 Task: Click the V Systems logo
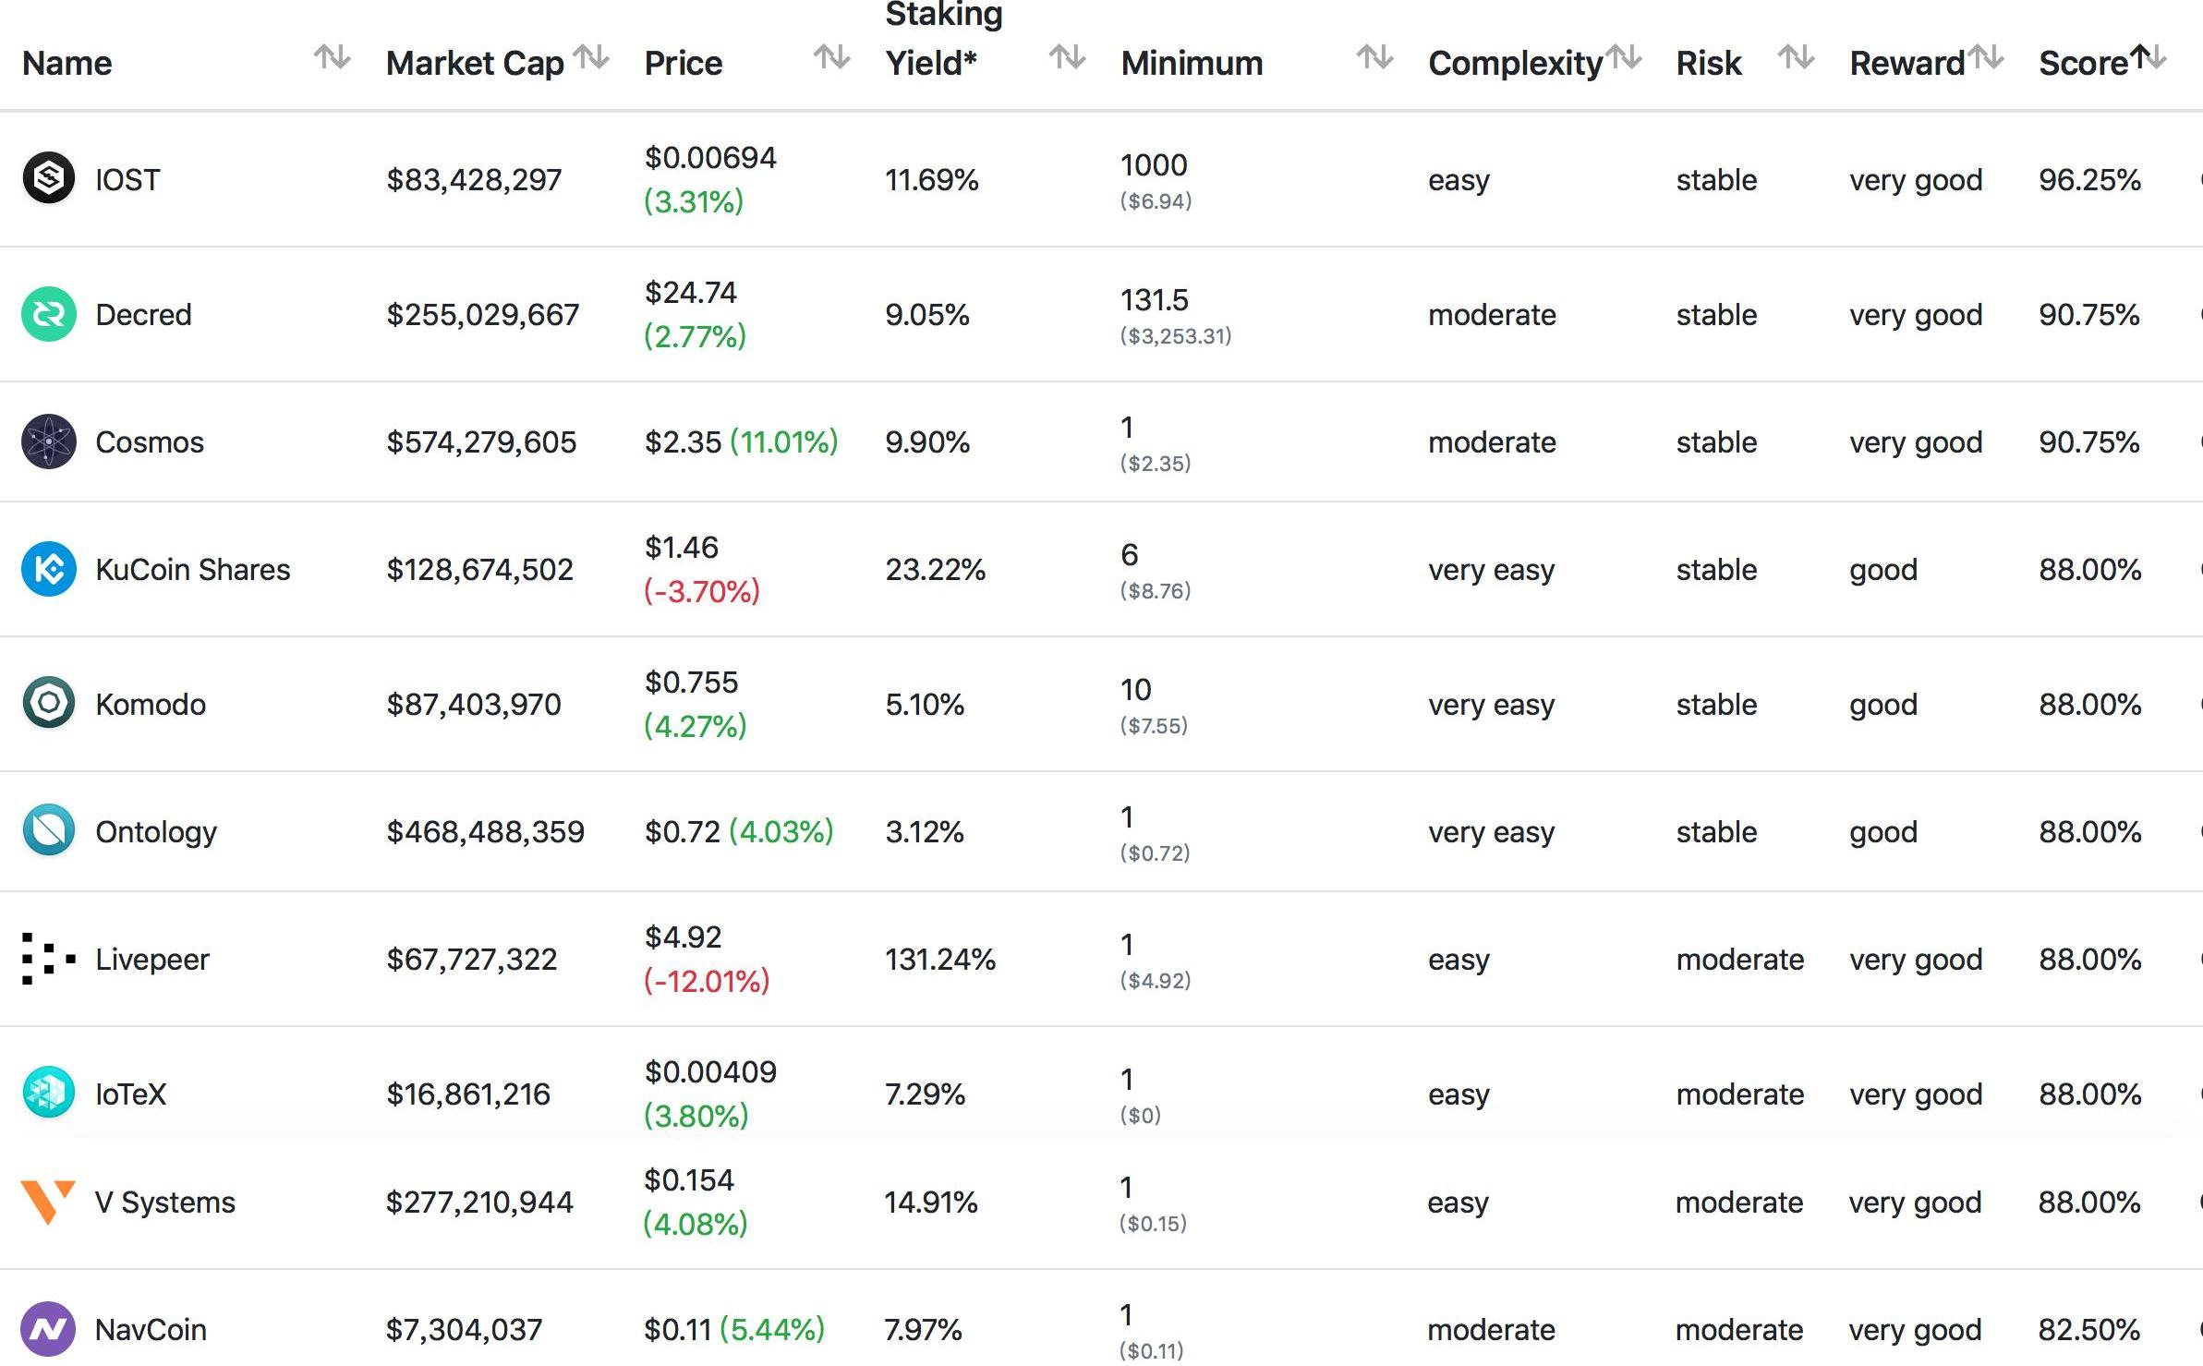[x=48, y=1202]
